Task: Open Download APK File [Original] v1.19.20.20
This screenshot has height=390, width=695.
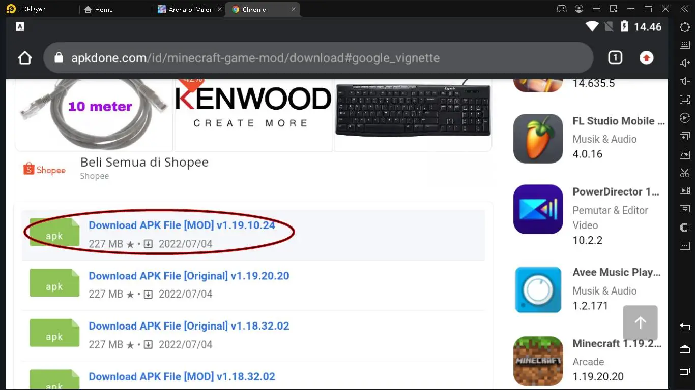Action: click(189, 276)
